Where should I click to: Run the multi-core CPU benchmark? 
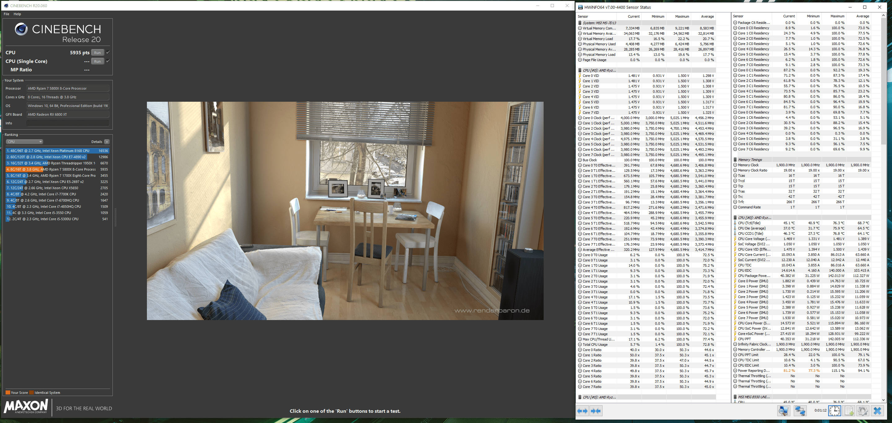98,53
